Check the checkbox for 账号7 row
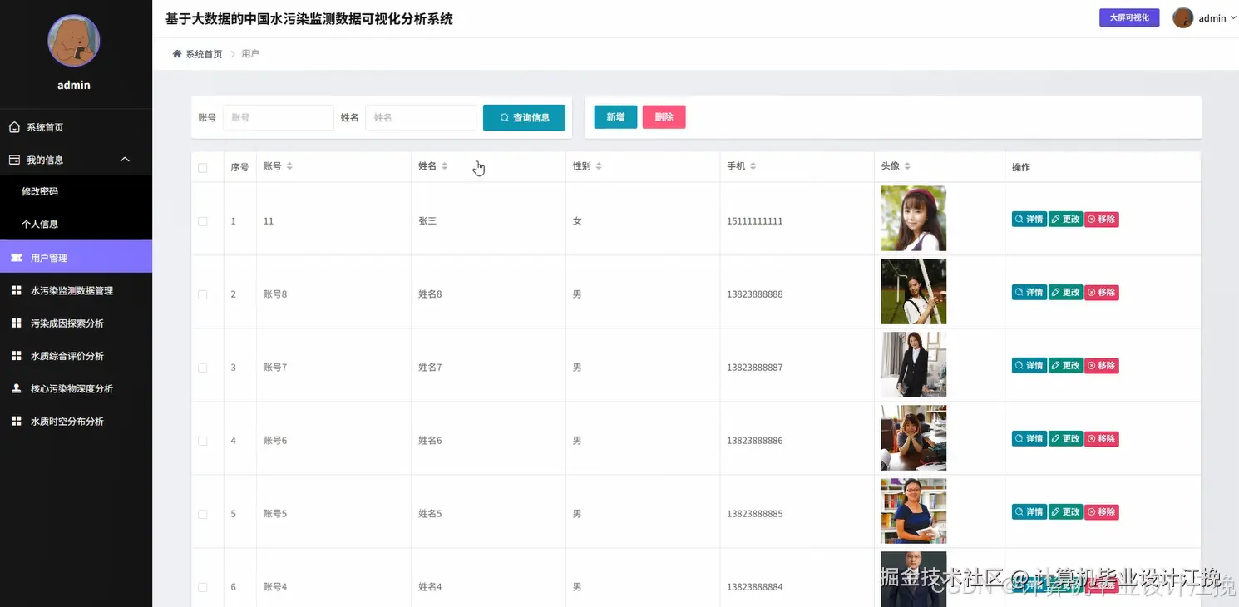 click(203, 368)
